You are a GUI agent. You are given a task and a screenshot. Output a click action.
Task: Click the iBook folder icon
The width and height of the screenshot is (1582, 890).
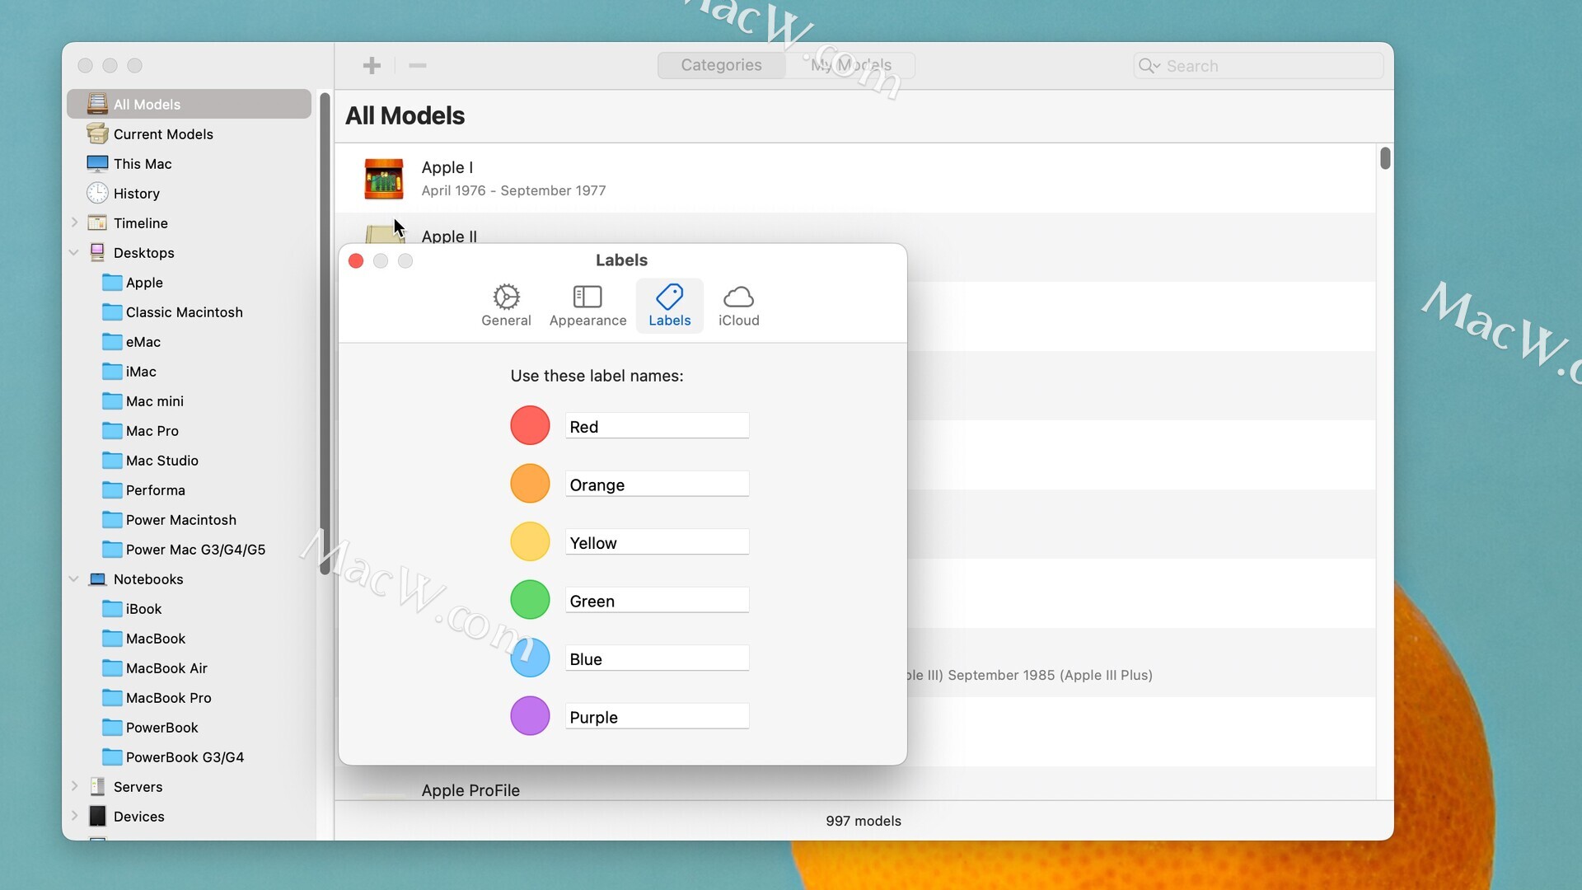112,608
